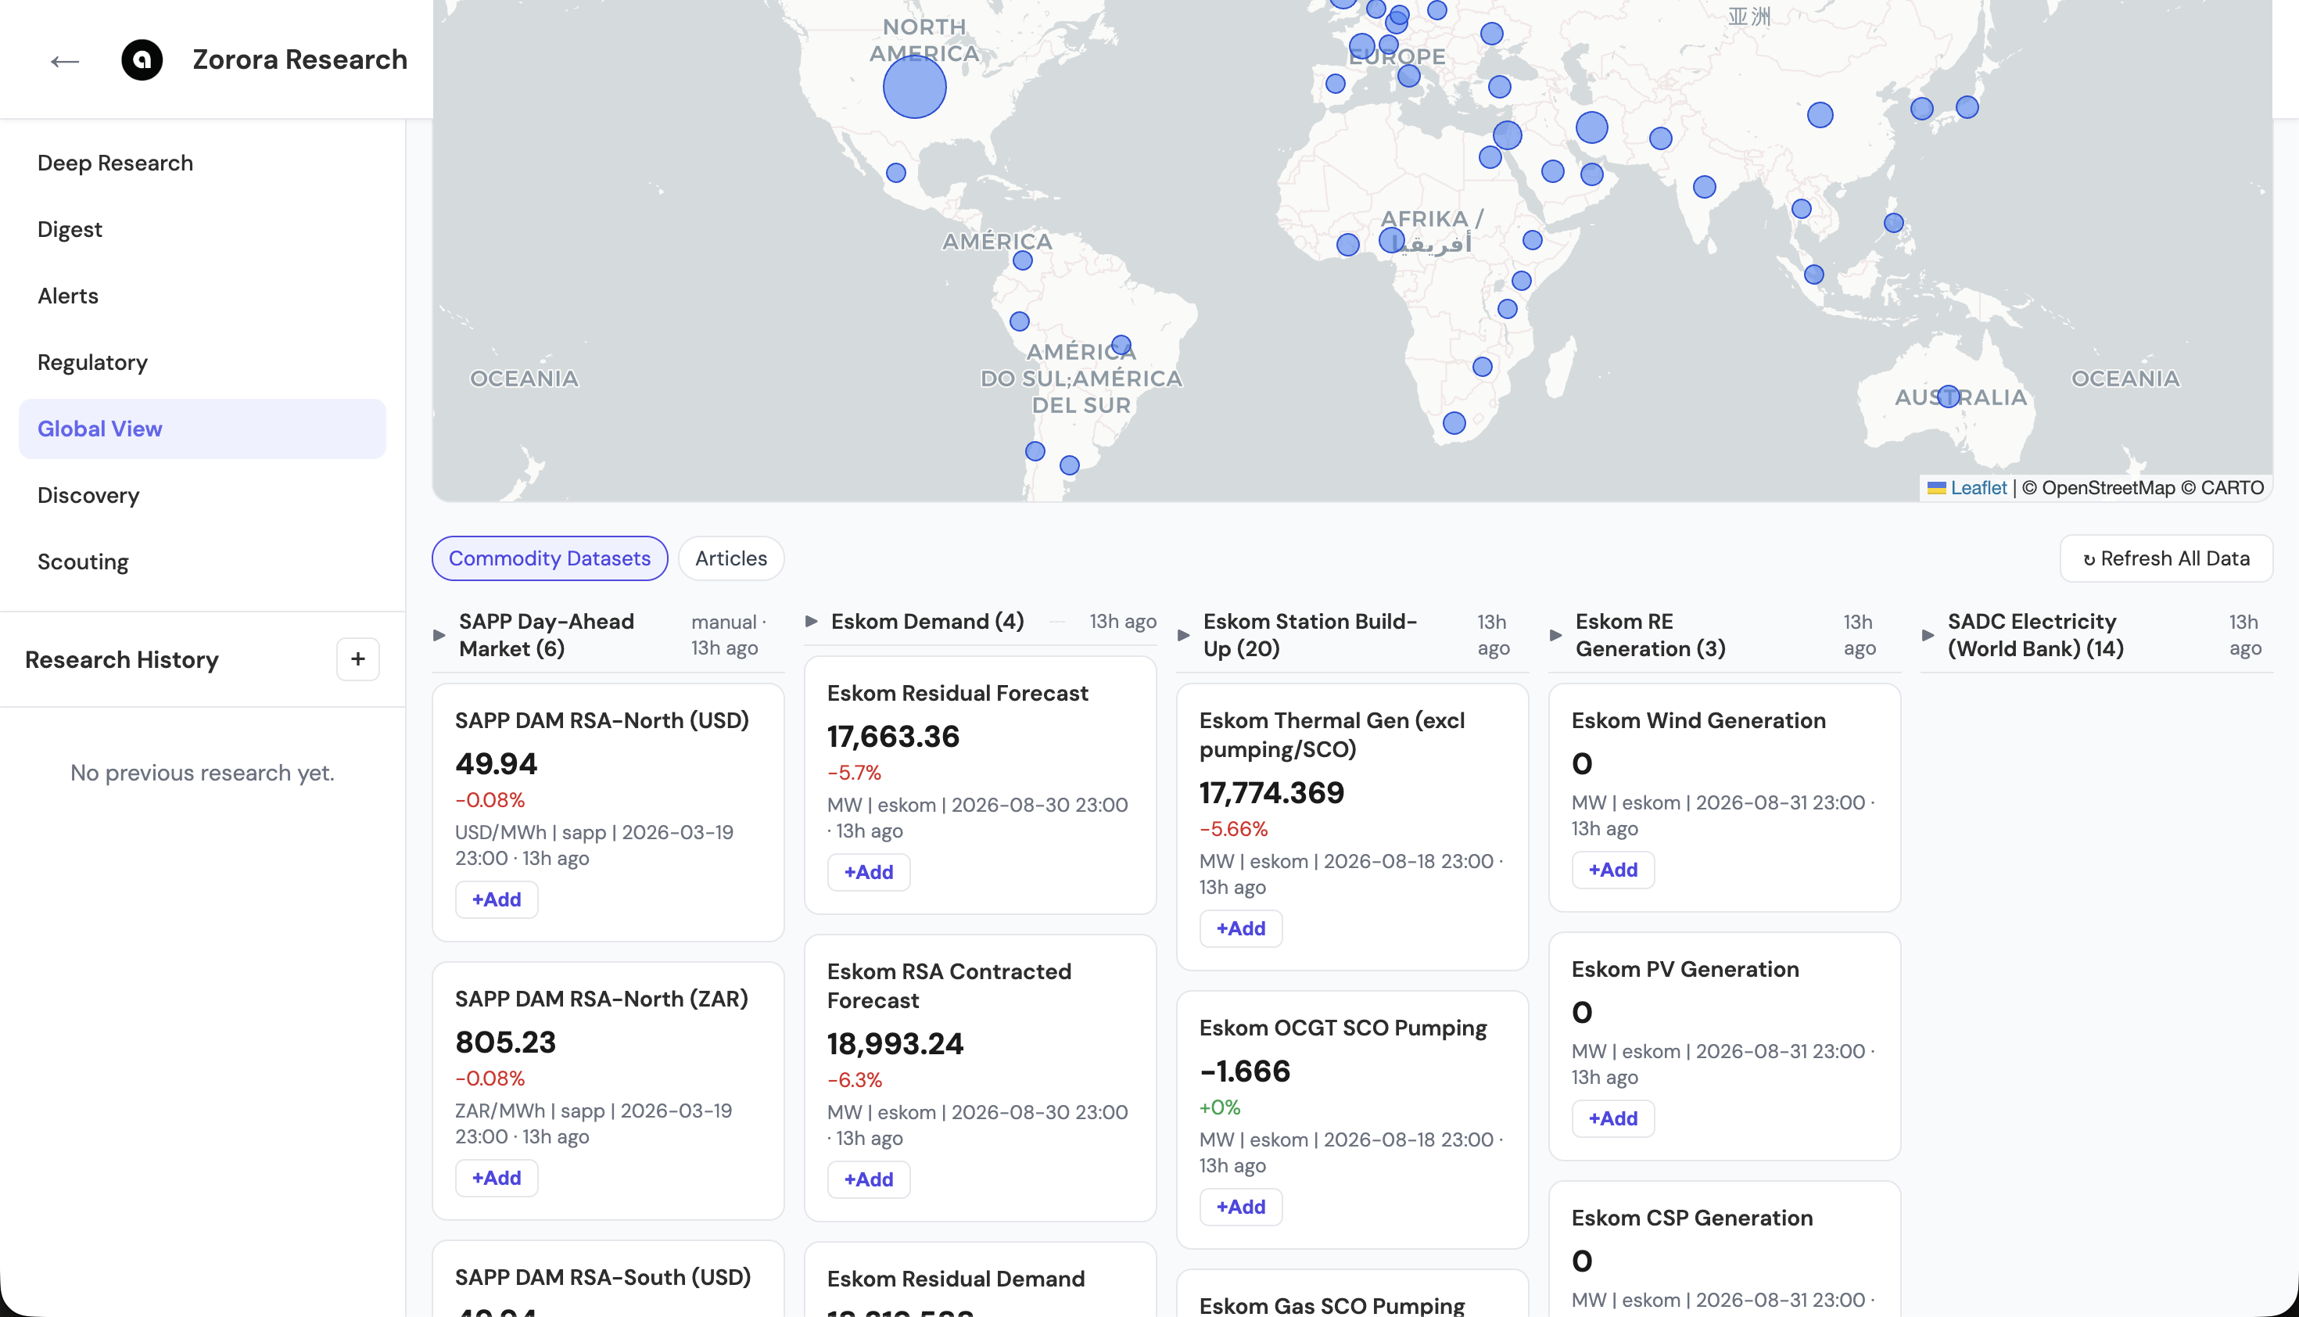The image size is (2299, 1317).
Task: Click the 17,774.369 thermal gen value
Action: [x=1271, y=793]
